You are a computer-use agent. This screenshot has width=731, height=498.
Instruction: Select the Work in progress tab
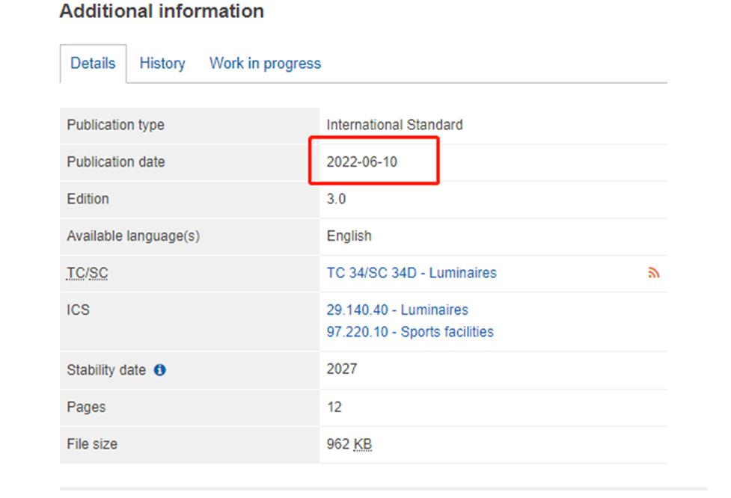(266, 64)
